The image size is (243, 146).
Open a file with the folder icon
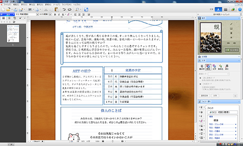tap(9, 9)
